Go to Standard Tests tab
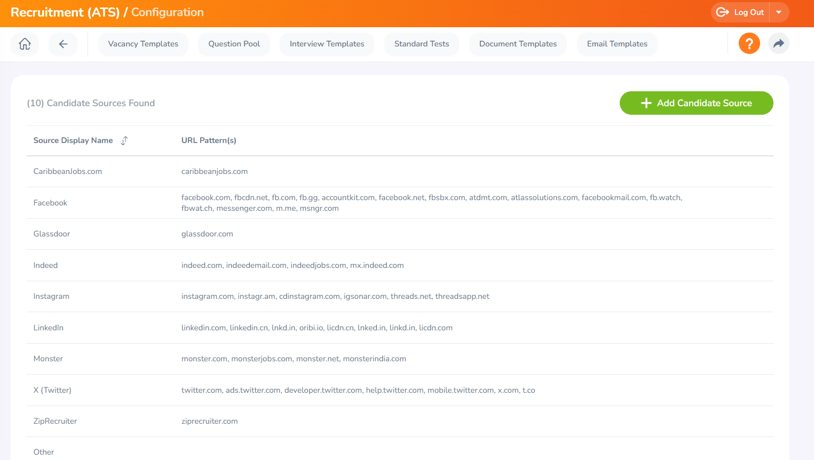The height and width of the screenshot is (460, 814). click(x=421, y=44)
